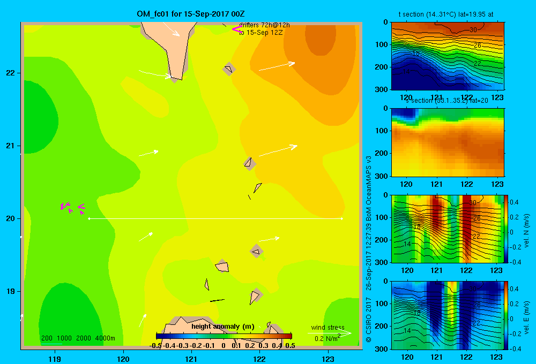
Task: Click the island near 121.45E, 19.35N
Action: coord(222,266)
